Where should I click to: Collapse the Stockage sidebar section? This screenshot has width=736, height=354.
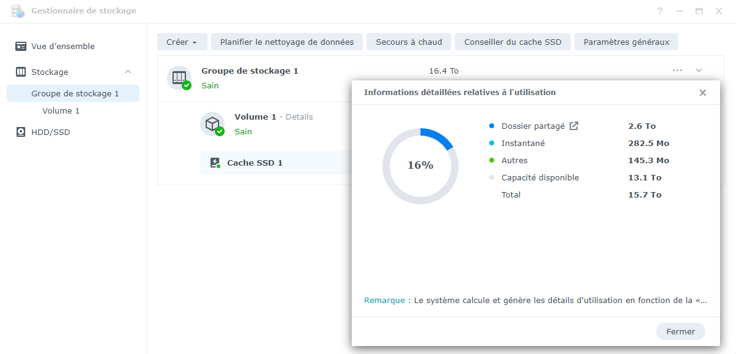point(128,72)
